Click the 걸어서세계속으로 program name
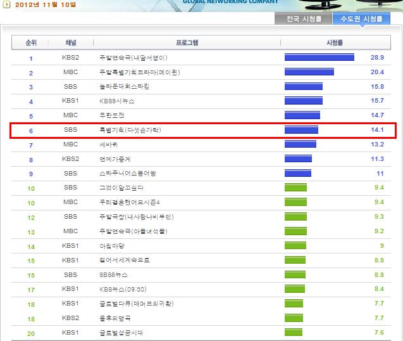The height and width of the screenshot is (341, 403). (x=125, y=260)
